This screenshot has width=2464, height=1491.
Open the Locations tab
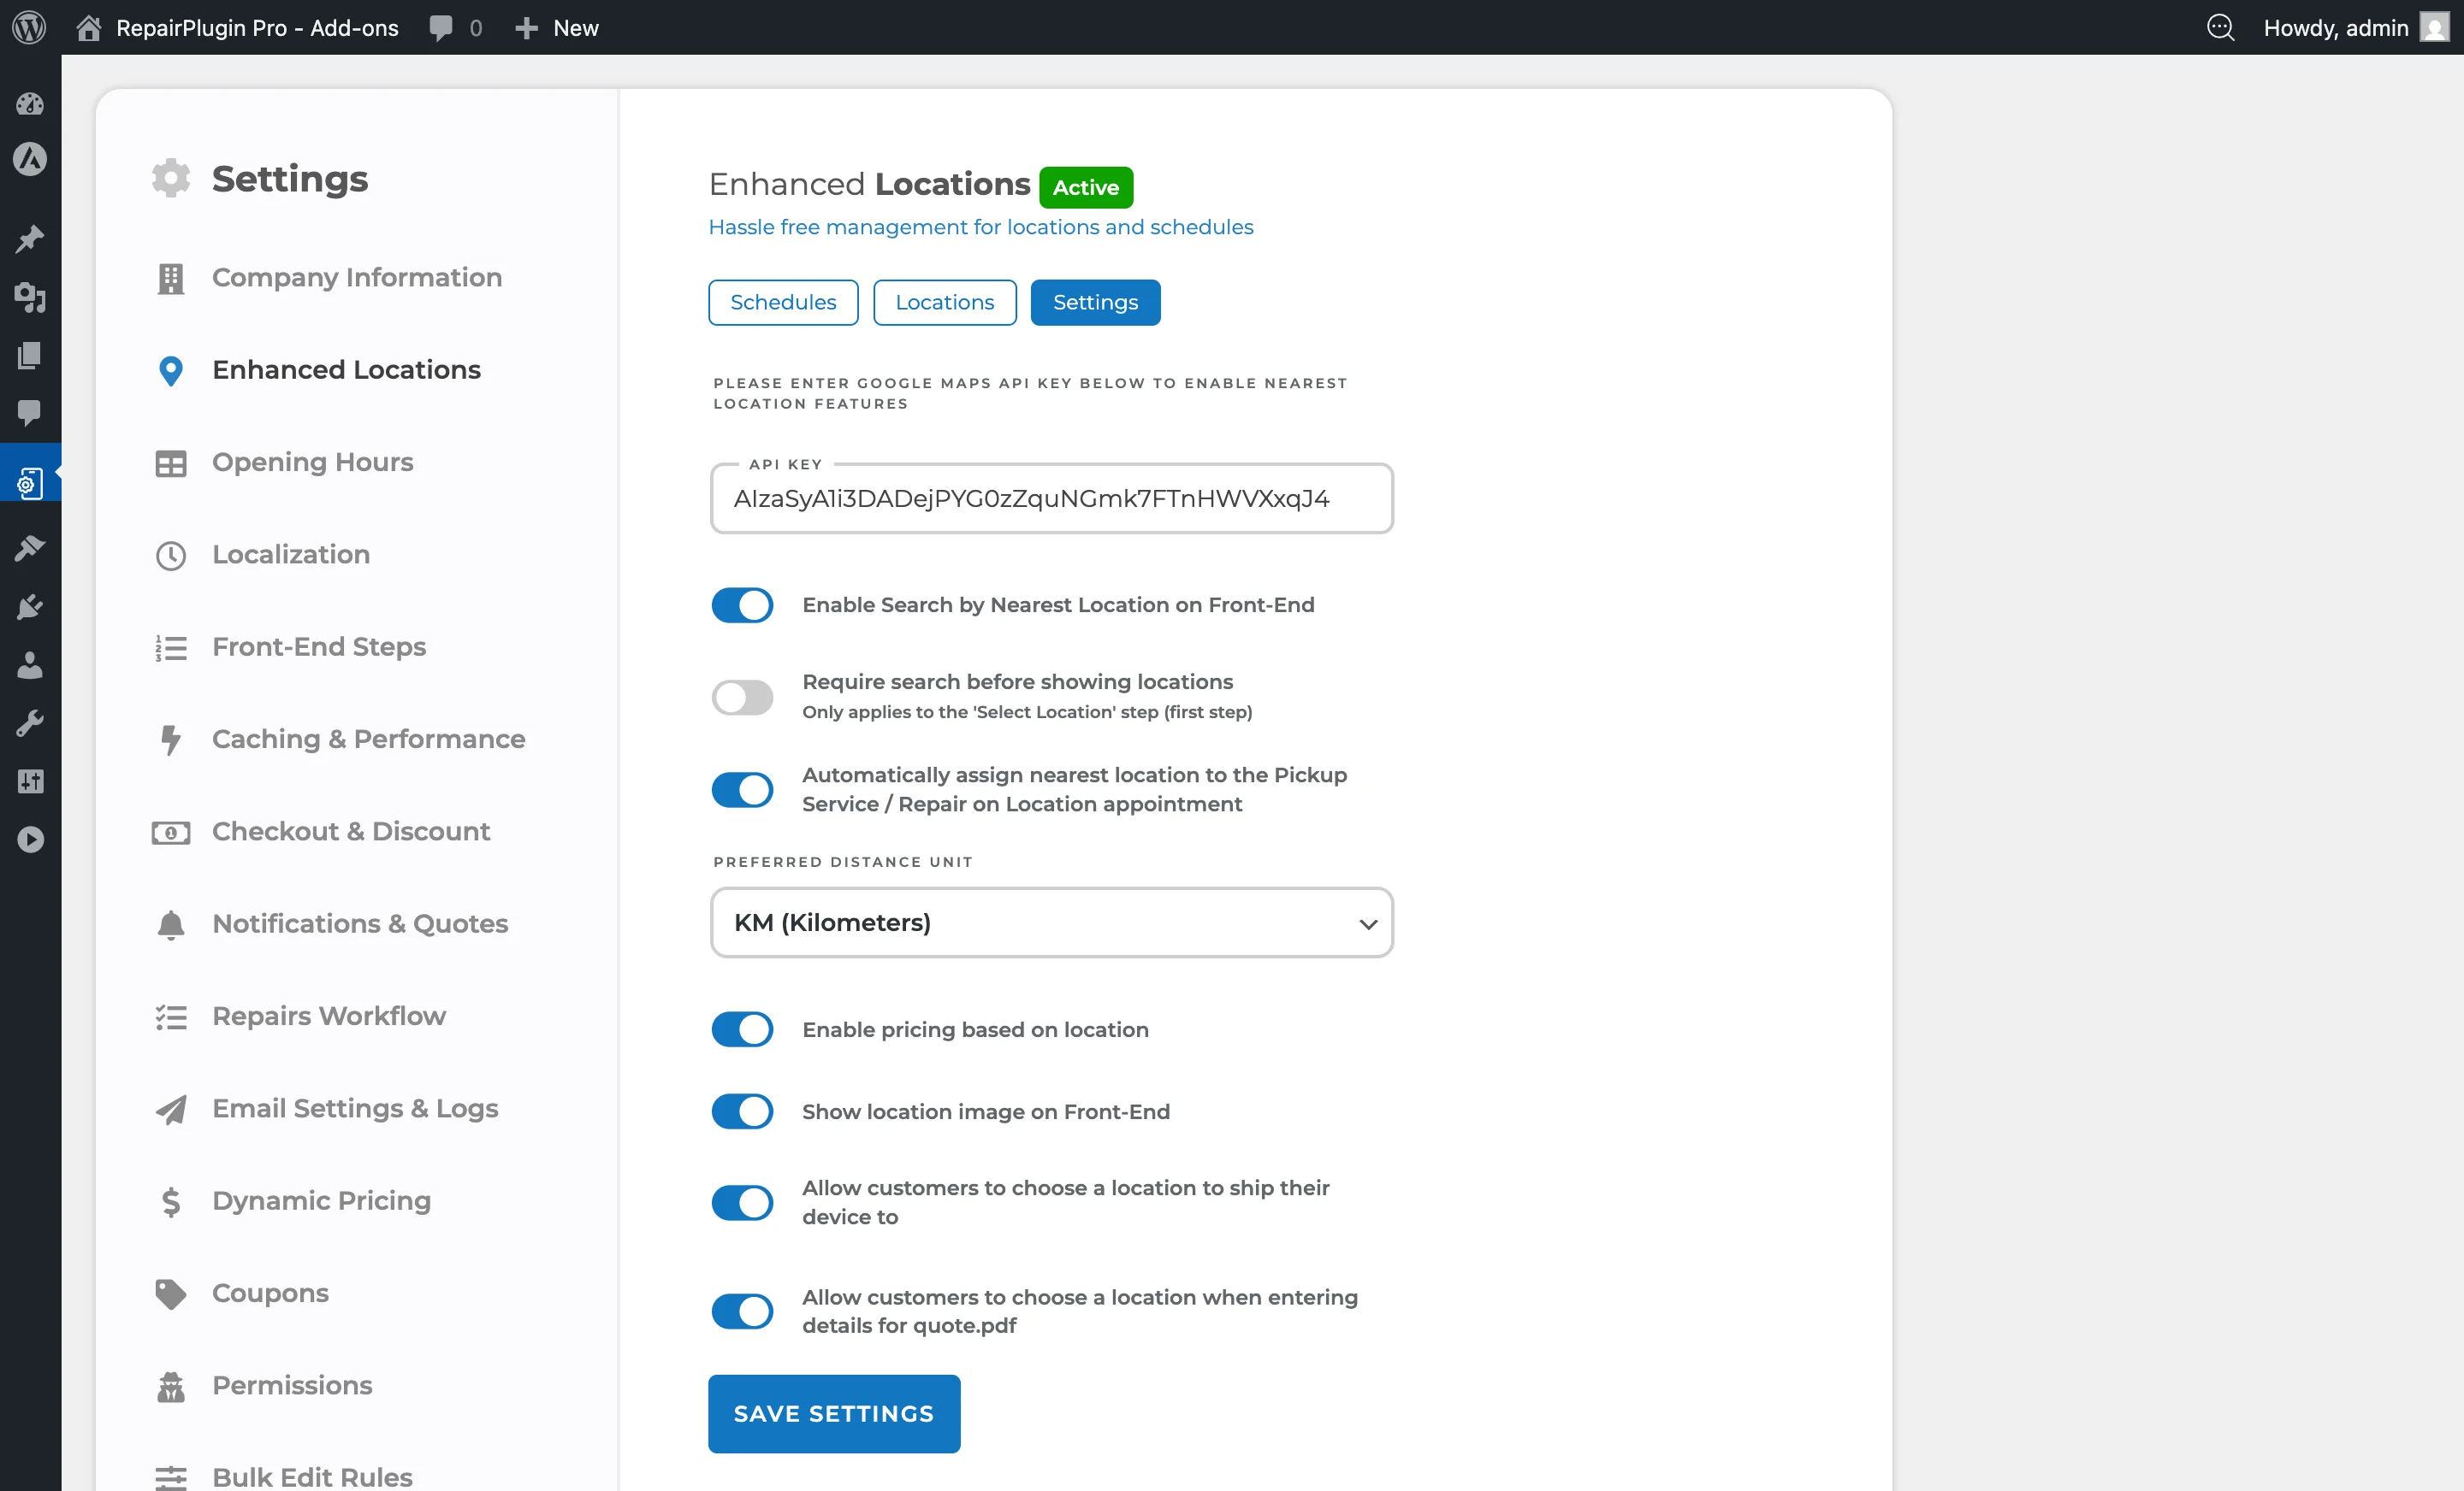coord(943,302)
